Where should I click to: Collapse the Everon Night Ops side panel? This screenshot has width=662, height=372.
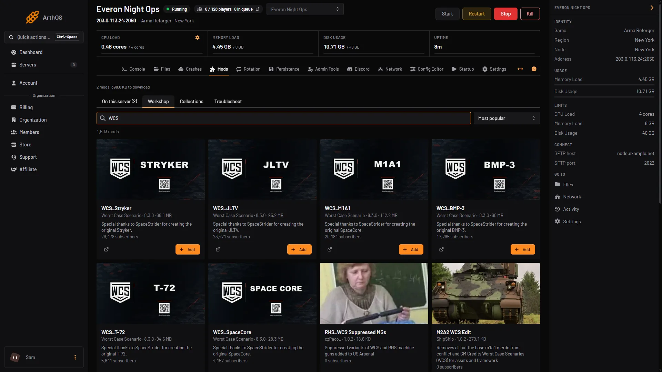652,8
